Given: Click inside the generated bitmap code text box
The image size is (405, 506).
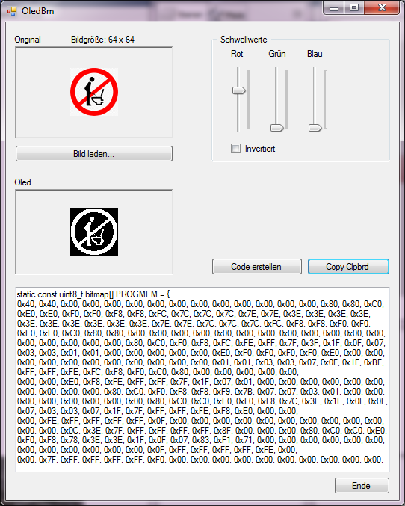Looking at the screenshot, I should click(202, 379).
